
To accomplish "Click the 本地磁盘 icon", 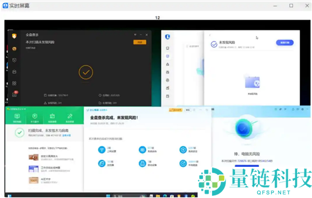I will point(183,163).
